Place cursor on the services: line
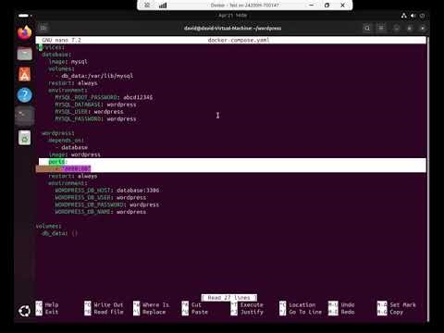The height and width of the screenshot is (333, 444). [51, 47]
